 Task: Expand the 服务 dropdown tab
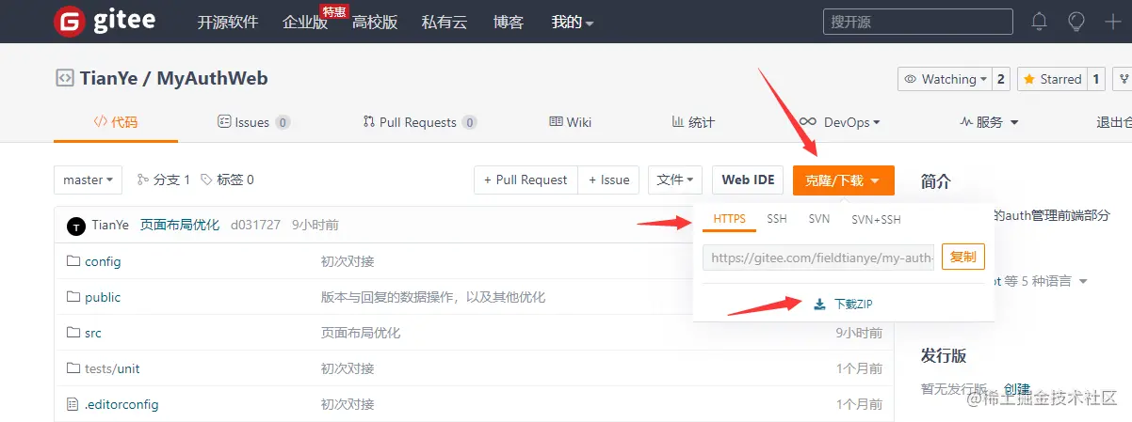(990, 122)
